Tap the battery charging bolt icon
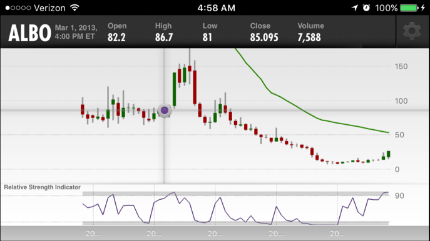Viewport: 430px width, 241px height. pyautogui.click(x=423, y=7)
